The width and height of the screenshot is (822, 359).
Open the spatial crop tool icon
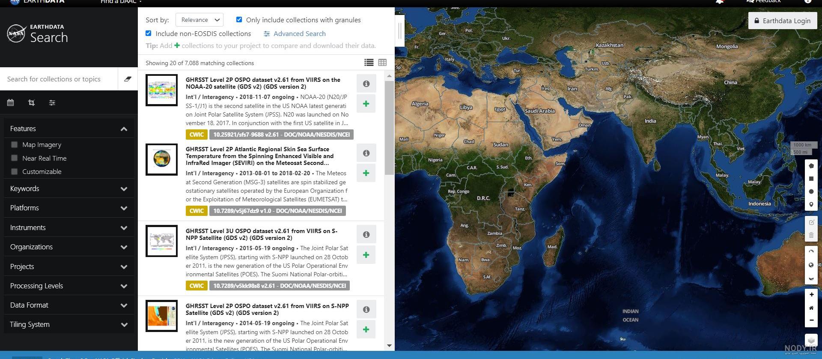coord(31,102)
